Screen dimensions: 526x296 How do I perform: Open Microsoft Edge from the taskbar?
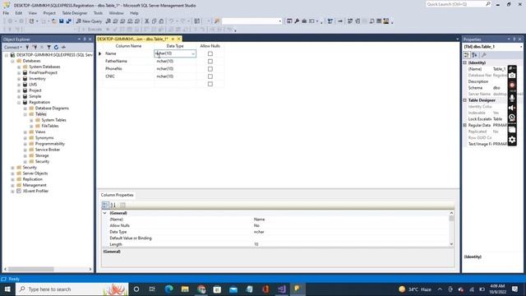(x=168, y=289)
